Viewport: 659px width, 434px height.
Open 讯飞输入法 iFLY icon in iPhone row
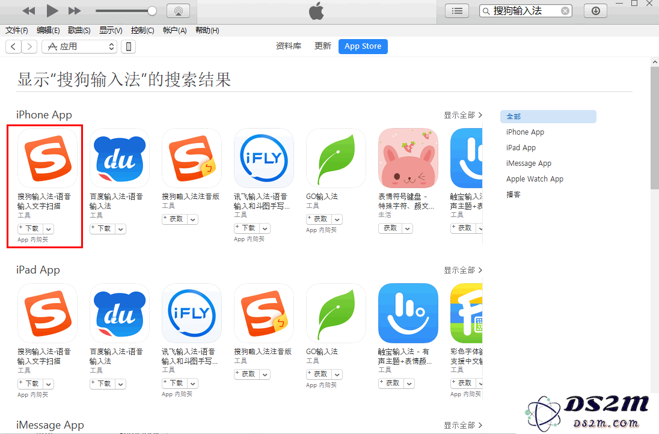click(264, 158)
